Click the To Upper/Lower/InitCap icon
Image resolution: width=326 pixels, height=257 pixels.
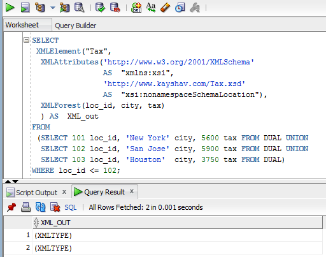pos(151,8)
